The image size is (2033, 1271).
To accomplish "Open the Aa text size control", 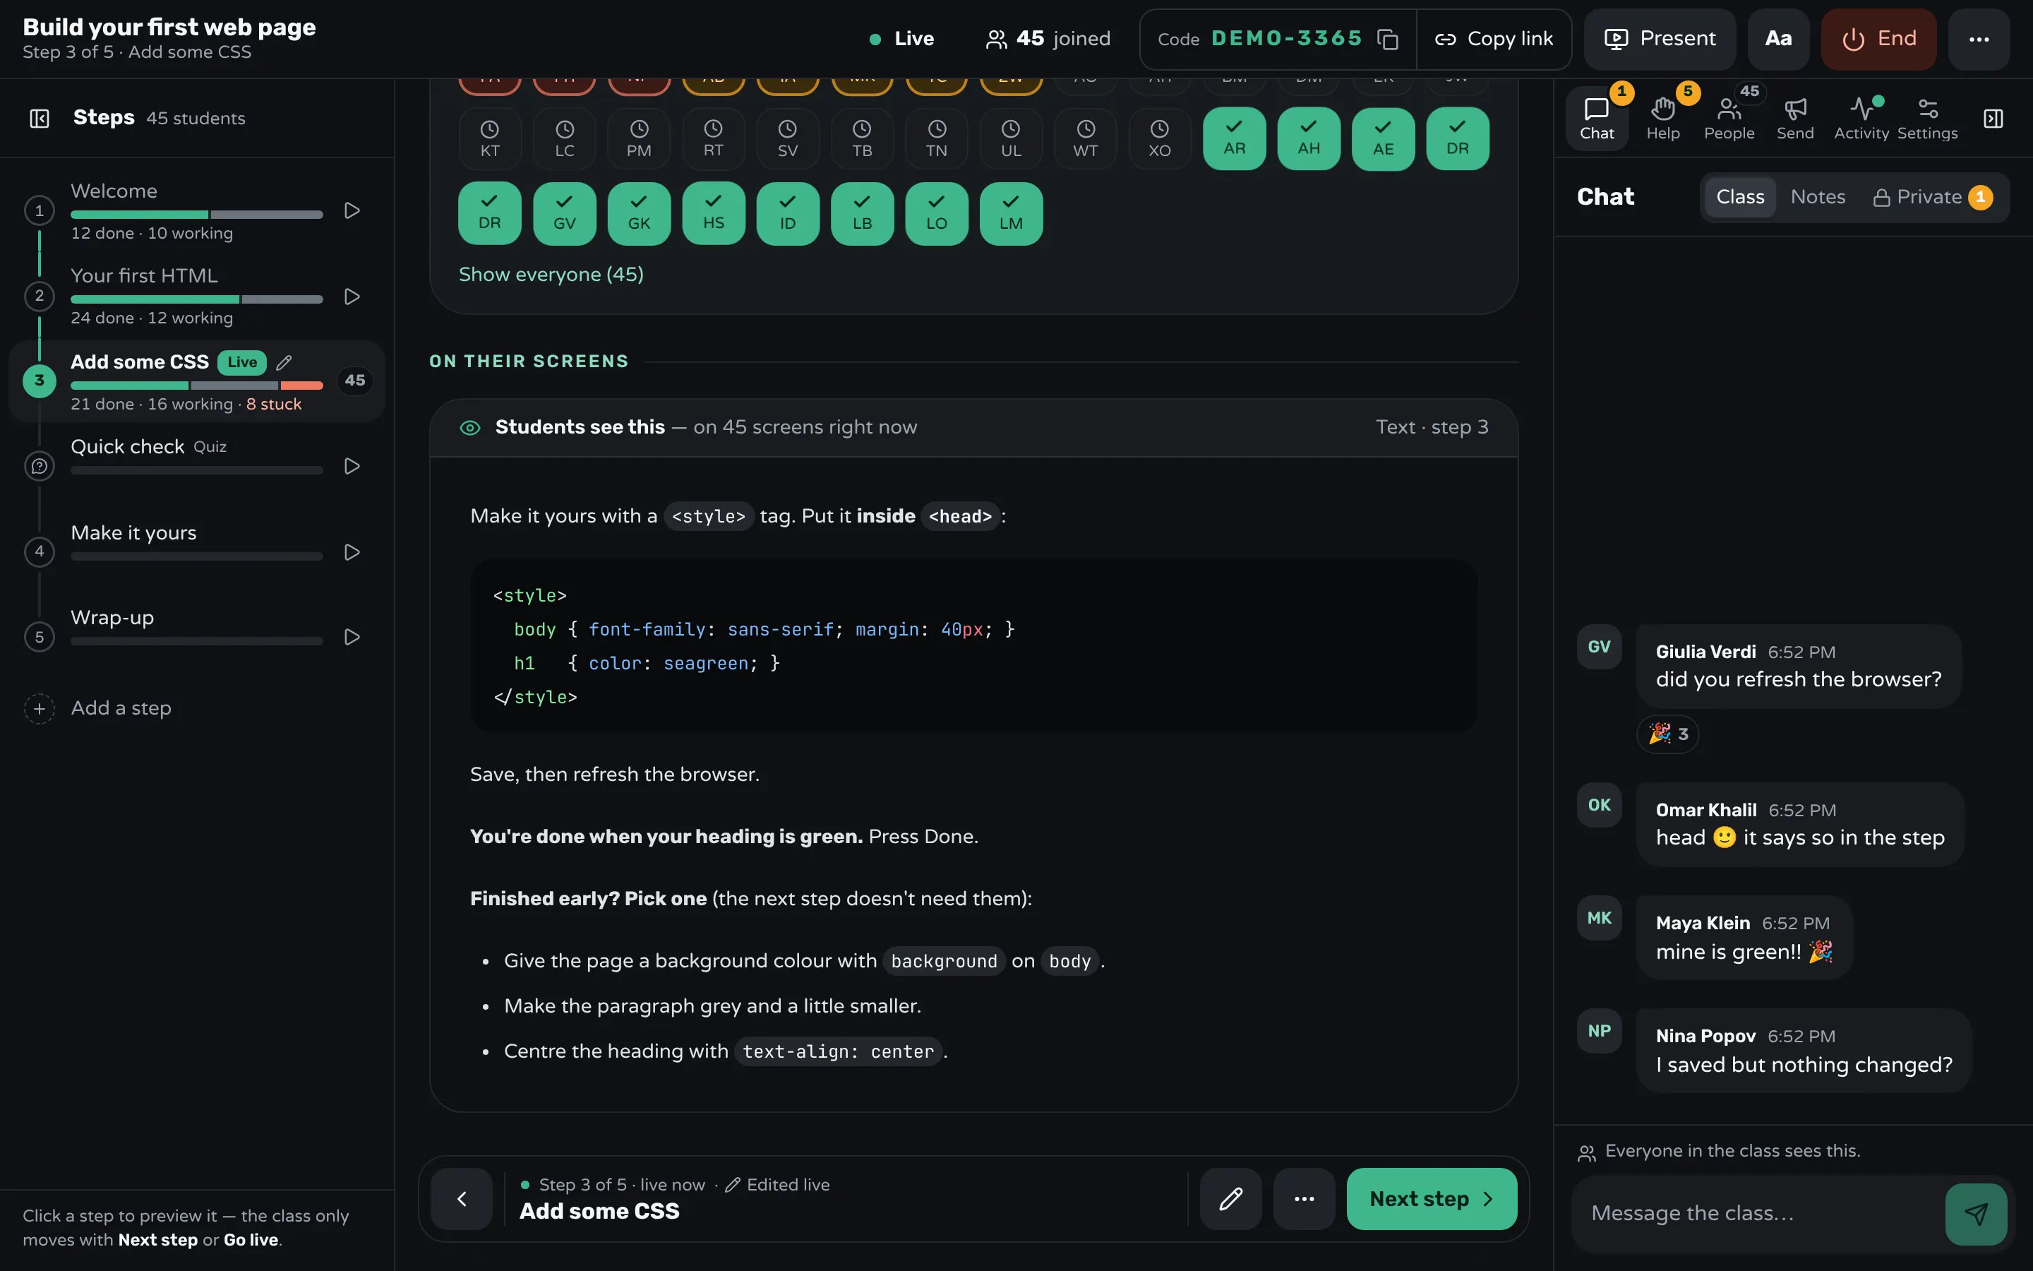I will click(1778, 39).
